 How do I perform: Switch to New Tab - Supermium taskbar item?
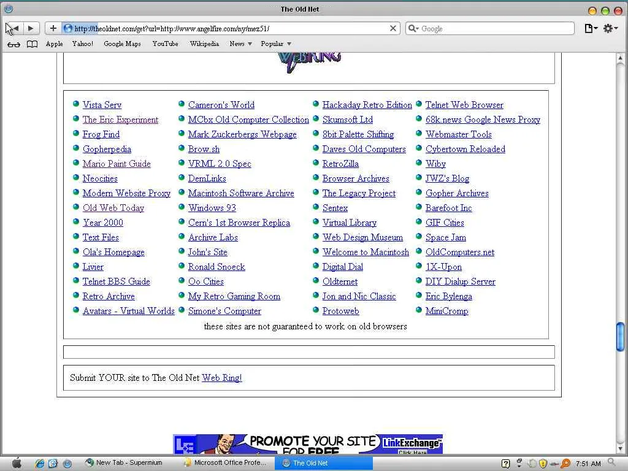[124, 462]
